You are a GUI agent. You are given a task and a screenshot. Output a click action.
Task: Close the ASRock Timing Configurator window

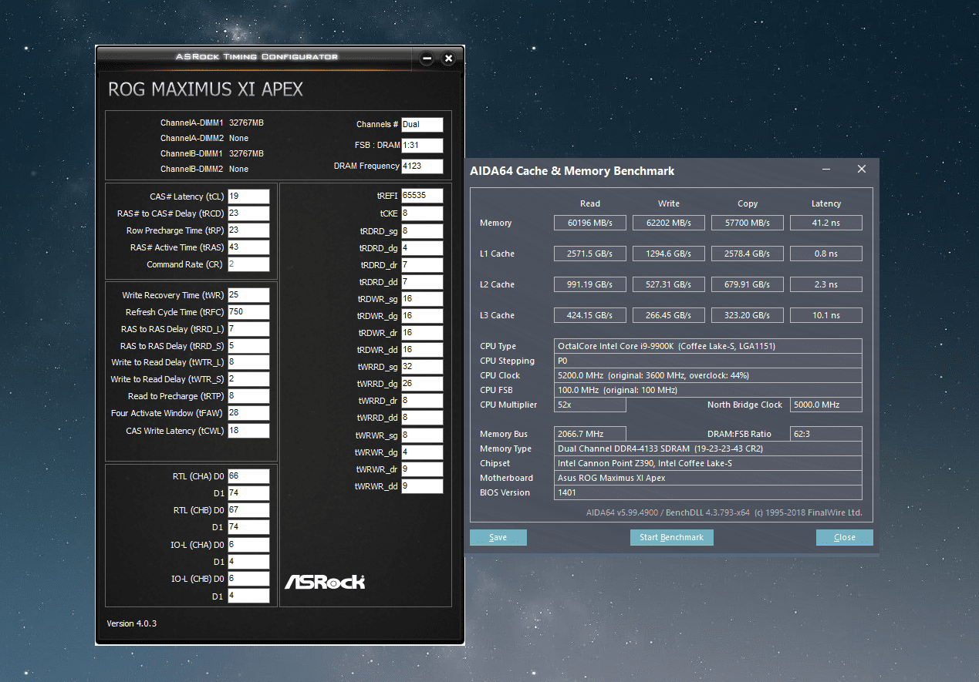448,59
